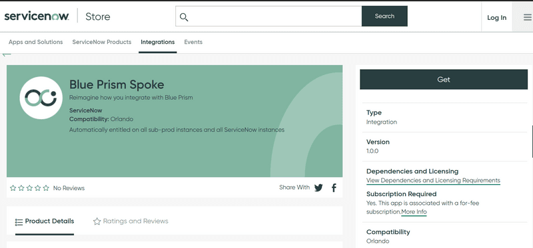Click the Automatically entitled on all sub-prod text
The width and height of the screenshot is (533, 248).
pyautogui.click(x=177, y=130)
